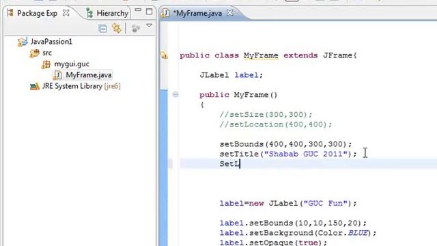Select the JavaPassion1 project

tap(51, 42)
